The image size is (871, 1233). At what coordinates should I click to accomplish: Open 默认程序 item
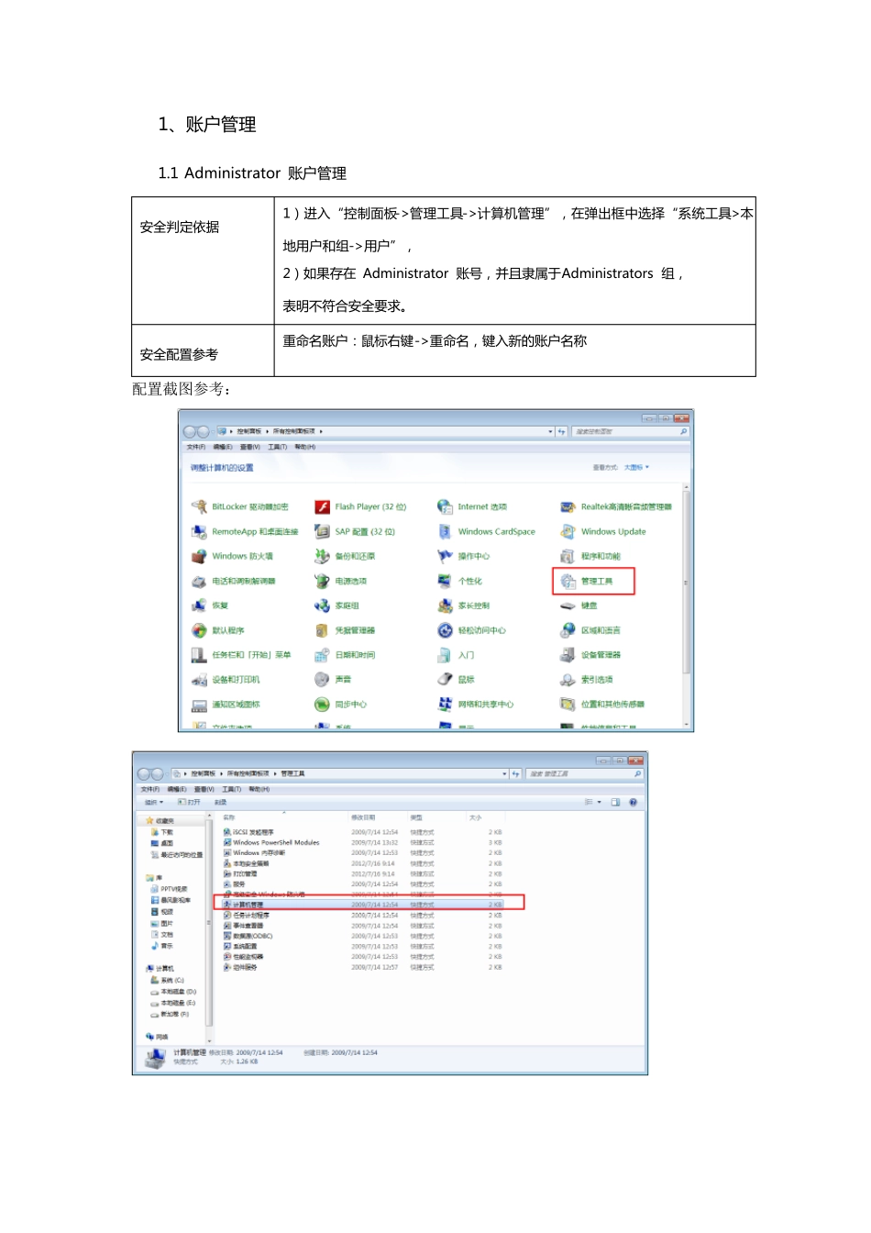tap(218, 630)
